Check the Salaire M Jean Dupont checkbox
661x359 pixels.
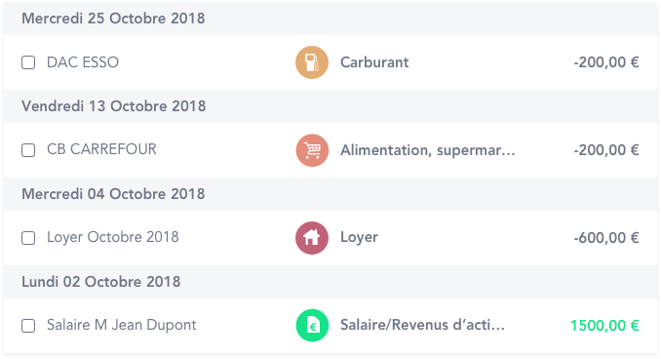click(x=28, y=326)
